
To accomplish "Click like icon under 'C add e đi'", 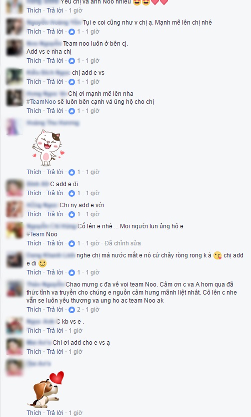I will point(71,193).
